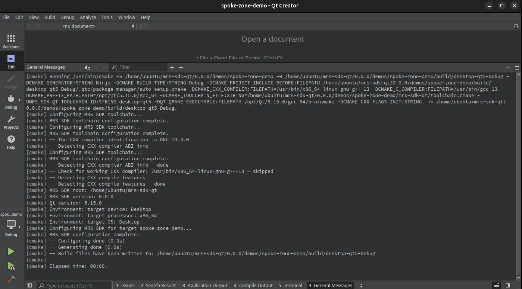The width and height of the screenshot is (522, 289).
Task: Open the General Messages pane selector
Action: (x=53, y=67)
